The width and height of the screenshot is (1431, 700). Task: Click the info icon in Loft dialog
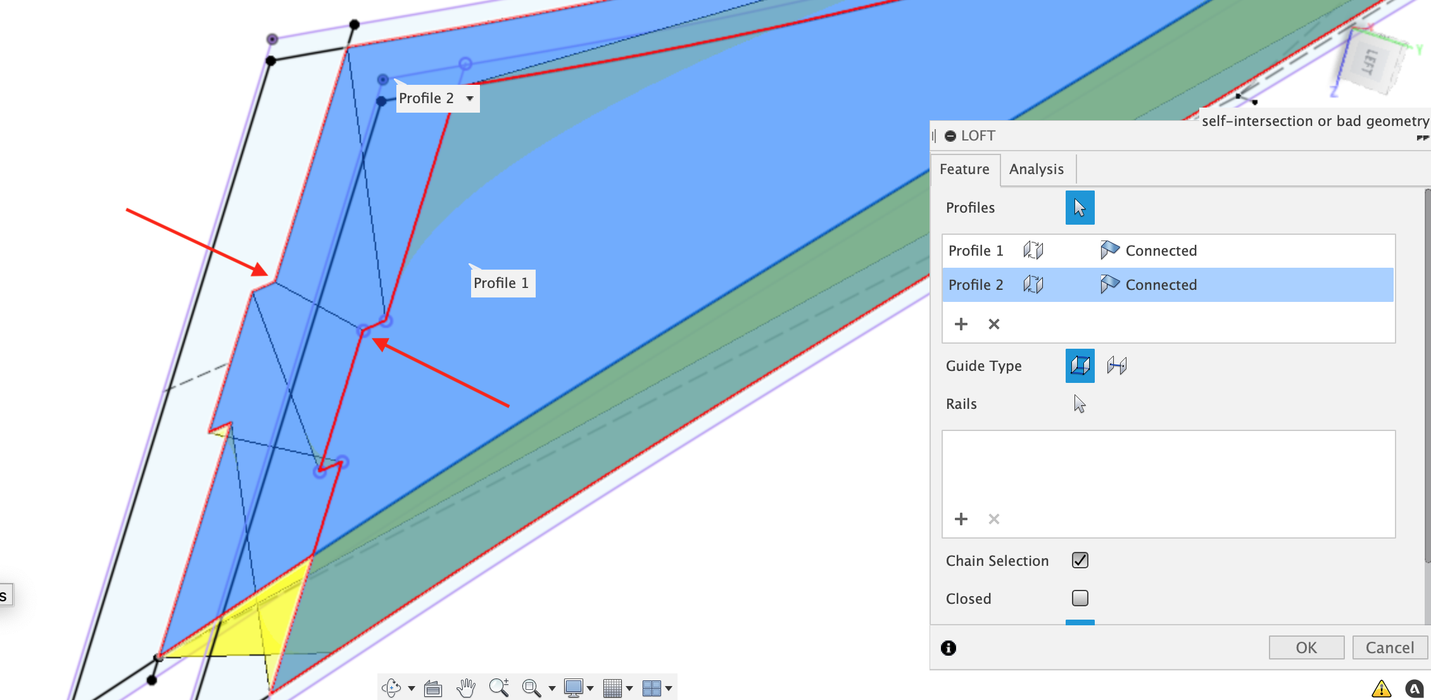[948, 647]
